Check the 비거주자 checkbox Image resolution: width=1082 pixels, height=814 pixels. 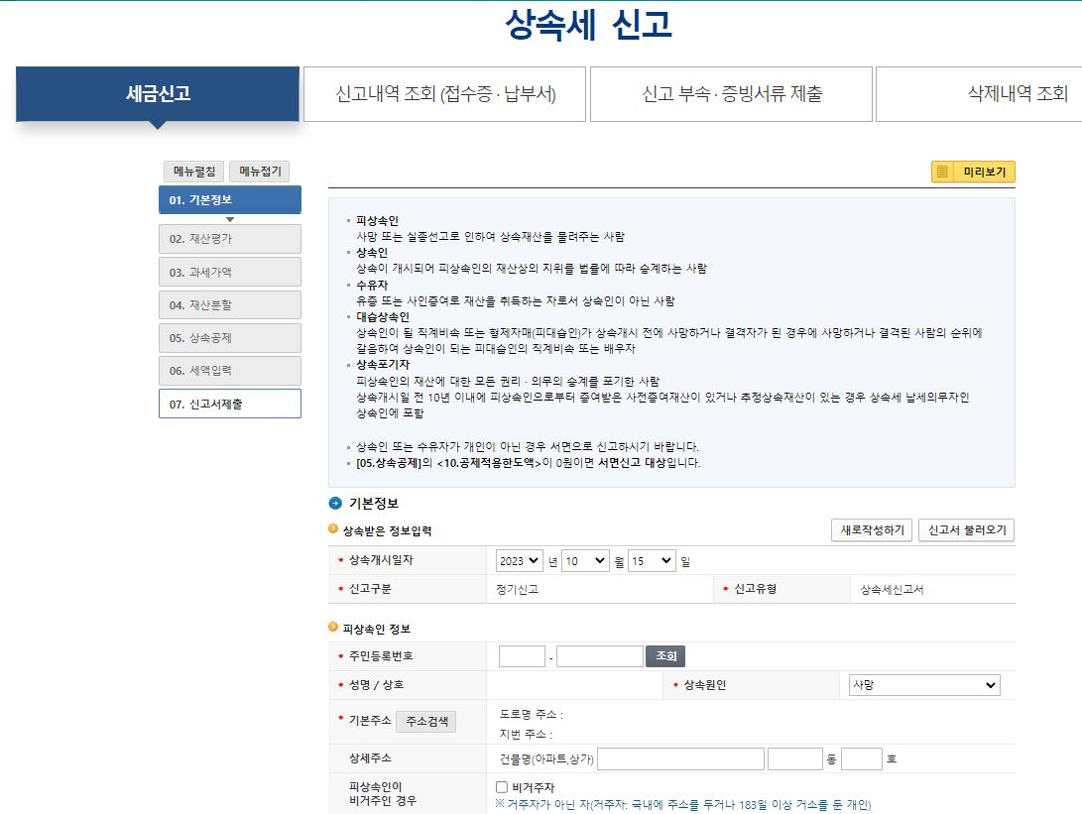[501, 788]
